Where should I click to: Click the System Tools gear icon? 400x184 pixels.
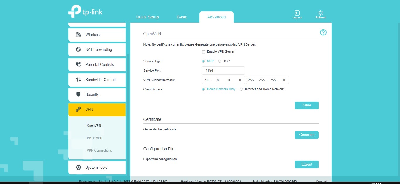[x=78, y=167]
